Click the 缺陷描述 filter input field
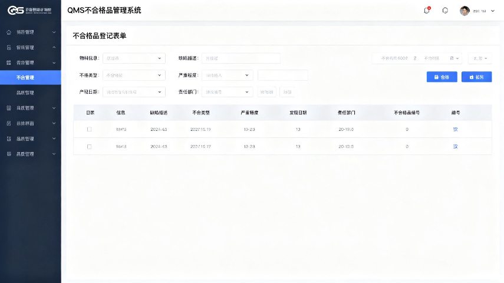The image size is (504, 283). [241, 58]
